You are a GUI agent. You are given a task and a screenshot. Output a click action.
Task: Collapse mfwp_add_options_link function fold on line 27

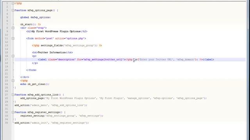[13, 95]
